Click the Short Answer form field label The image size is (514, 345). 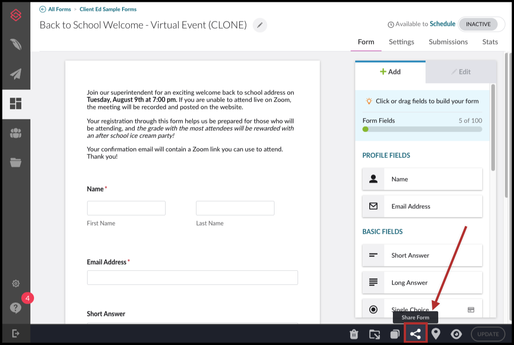coord(106,314)
